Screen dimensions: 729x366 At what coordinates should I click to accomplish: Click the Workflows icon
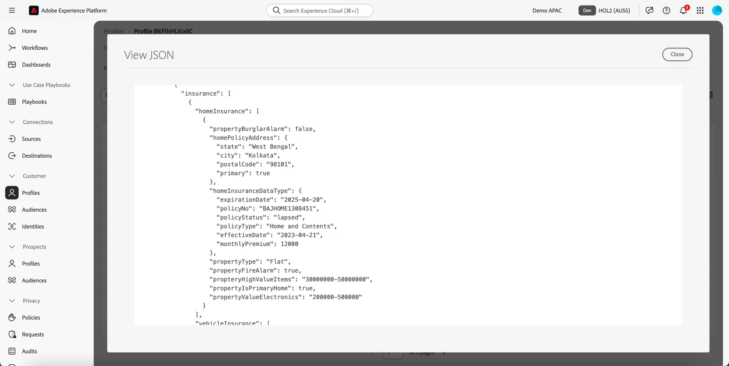pos(12,48)
